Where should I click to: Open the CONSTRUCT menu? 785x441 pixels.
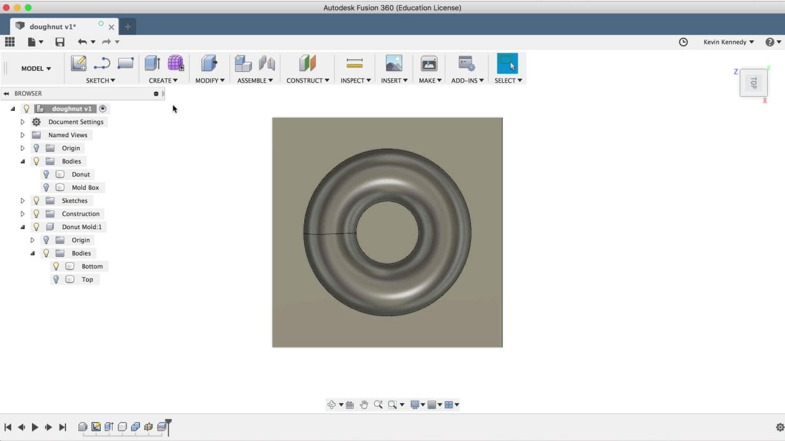click(x=307, y=80)
